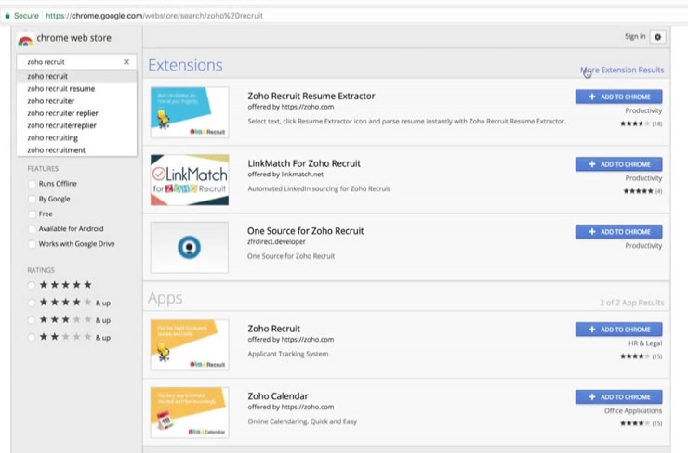Add One Source for Zoho Recruit to Chrome

click(618, 232)
